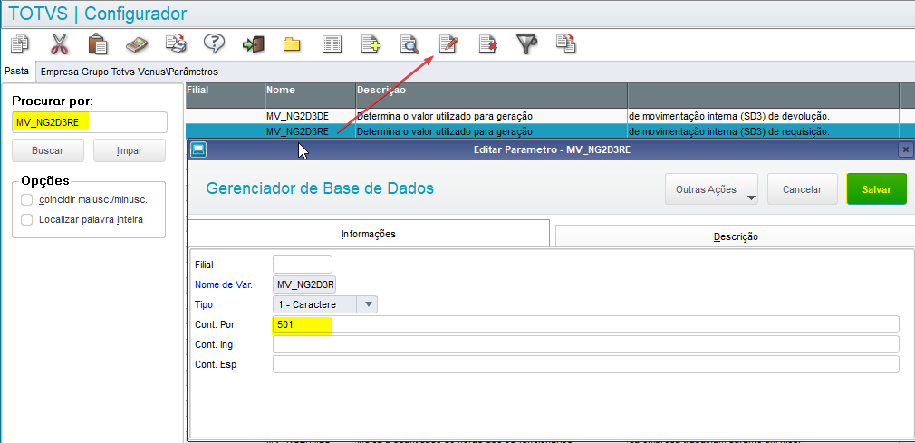Click the Cut scissors icon
The width and height of the screenshot is (915, 443).
coord(59,43)
